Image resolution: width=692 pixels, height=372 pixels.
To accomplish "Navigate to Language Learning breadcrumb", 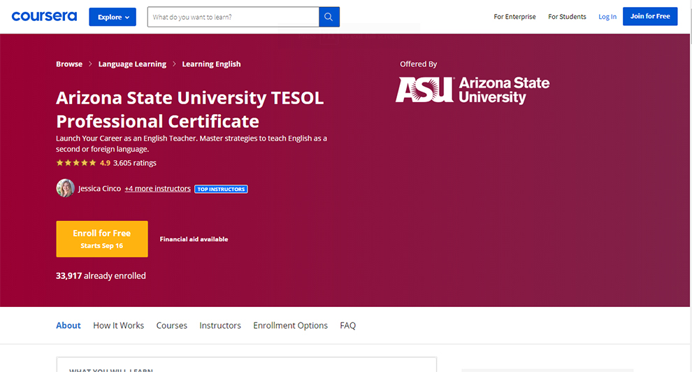I will (132, 64).
